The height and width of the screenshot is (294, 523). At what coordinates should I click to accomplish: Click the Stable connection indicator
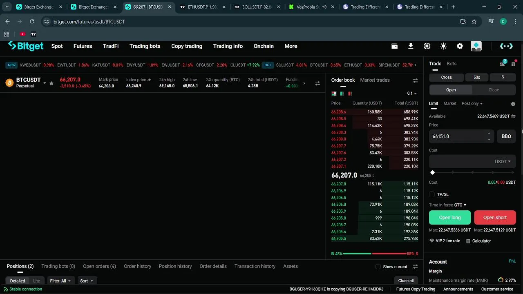pos(23,289)
